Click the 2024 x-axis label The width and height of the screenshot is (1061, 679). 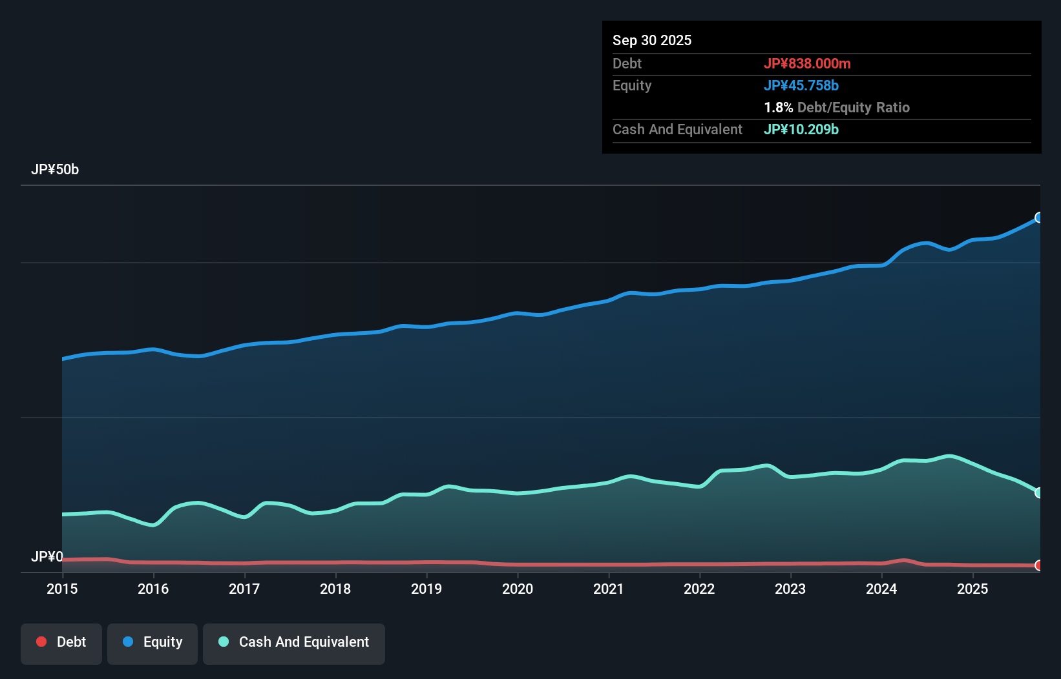pos(881,589)
